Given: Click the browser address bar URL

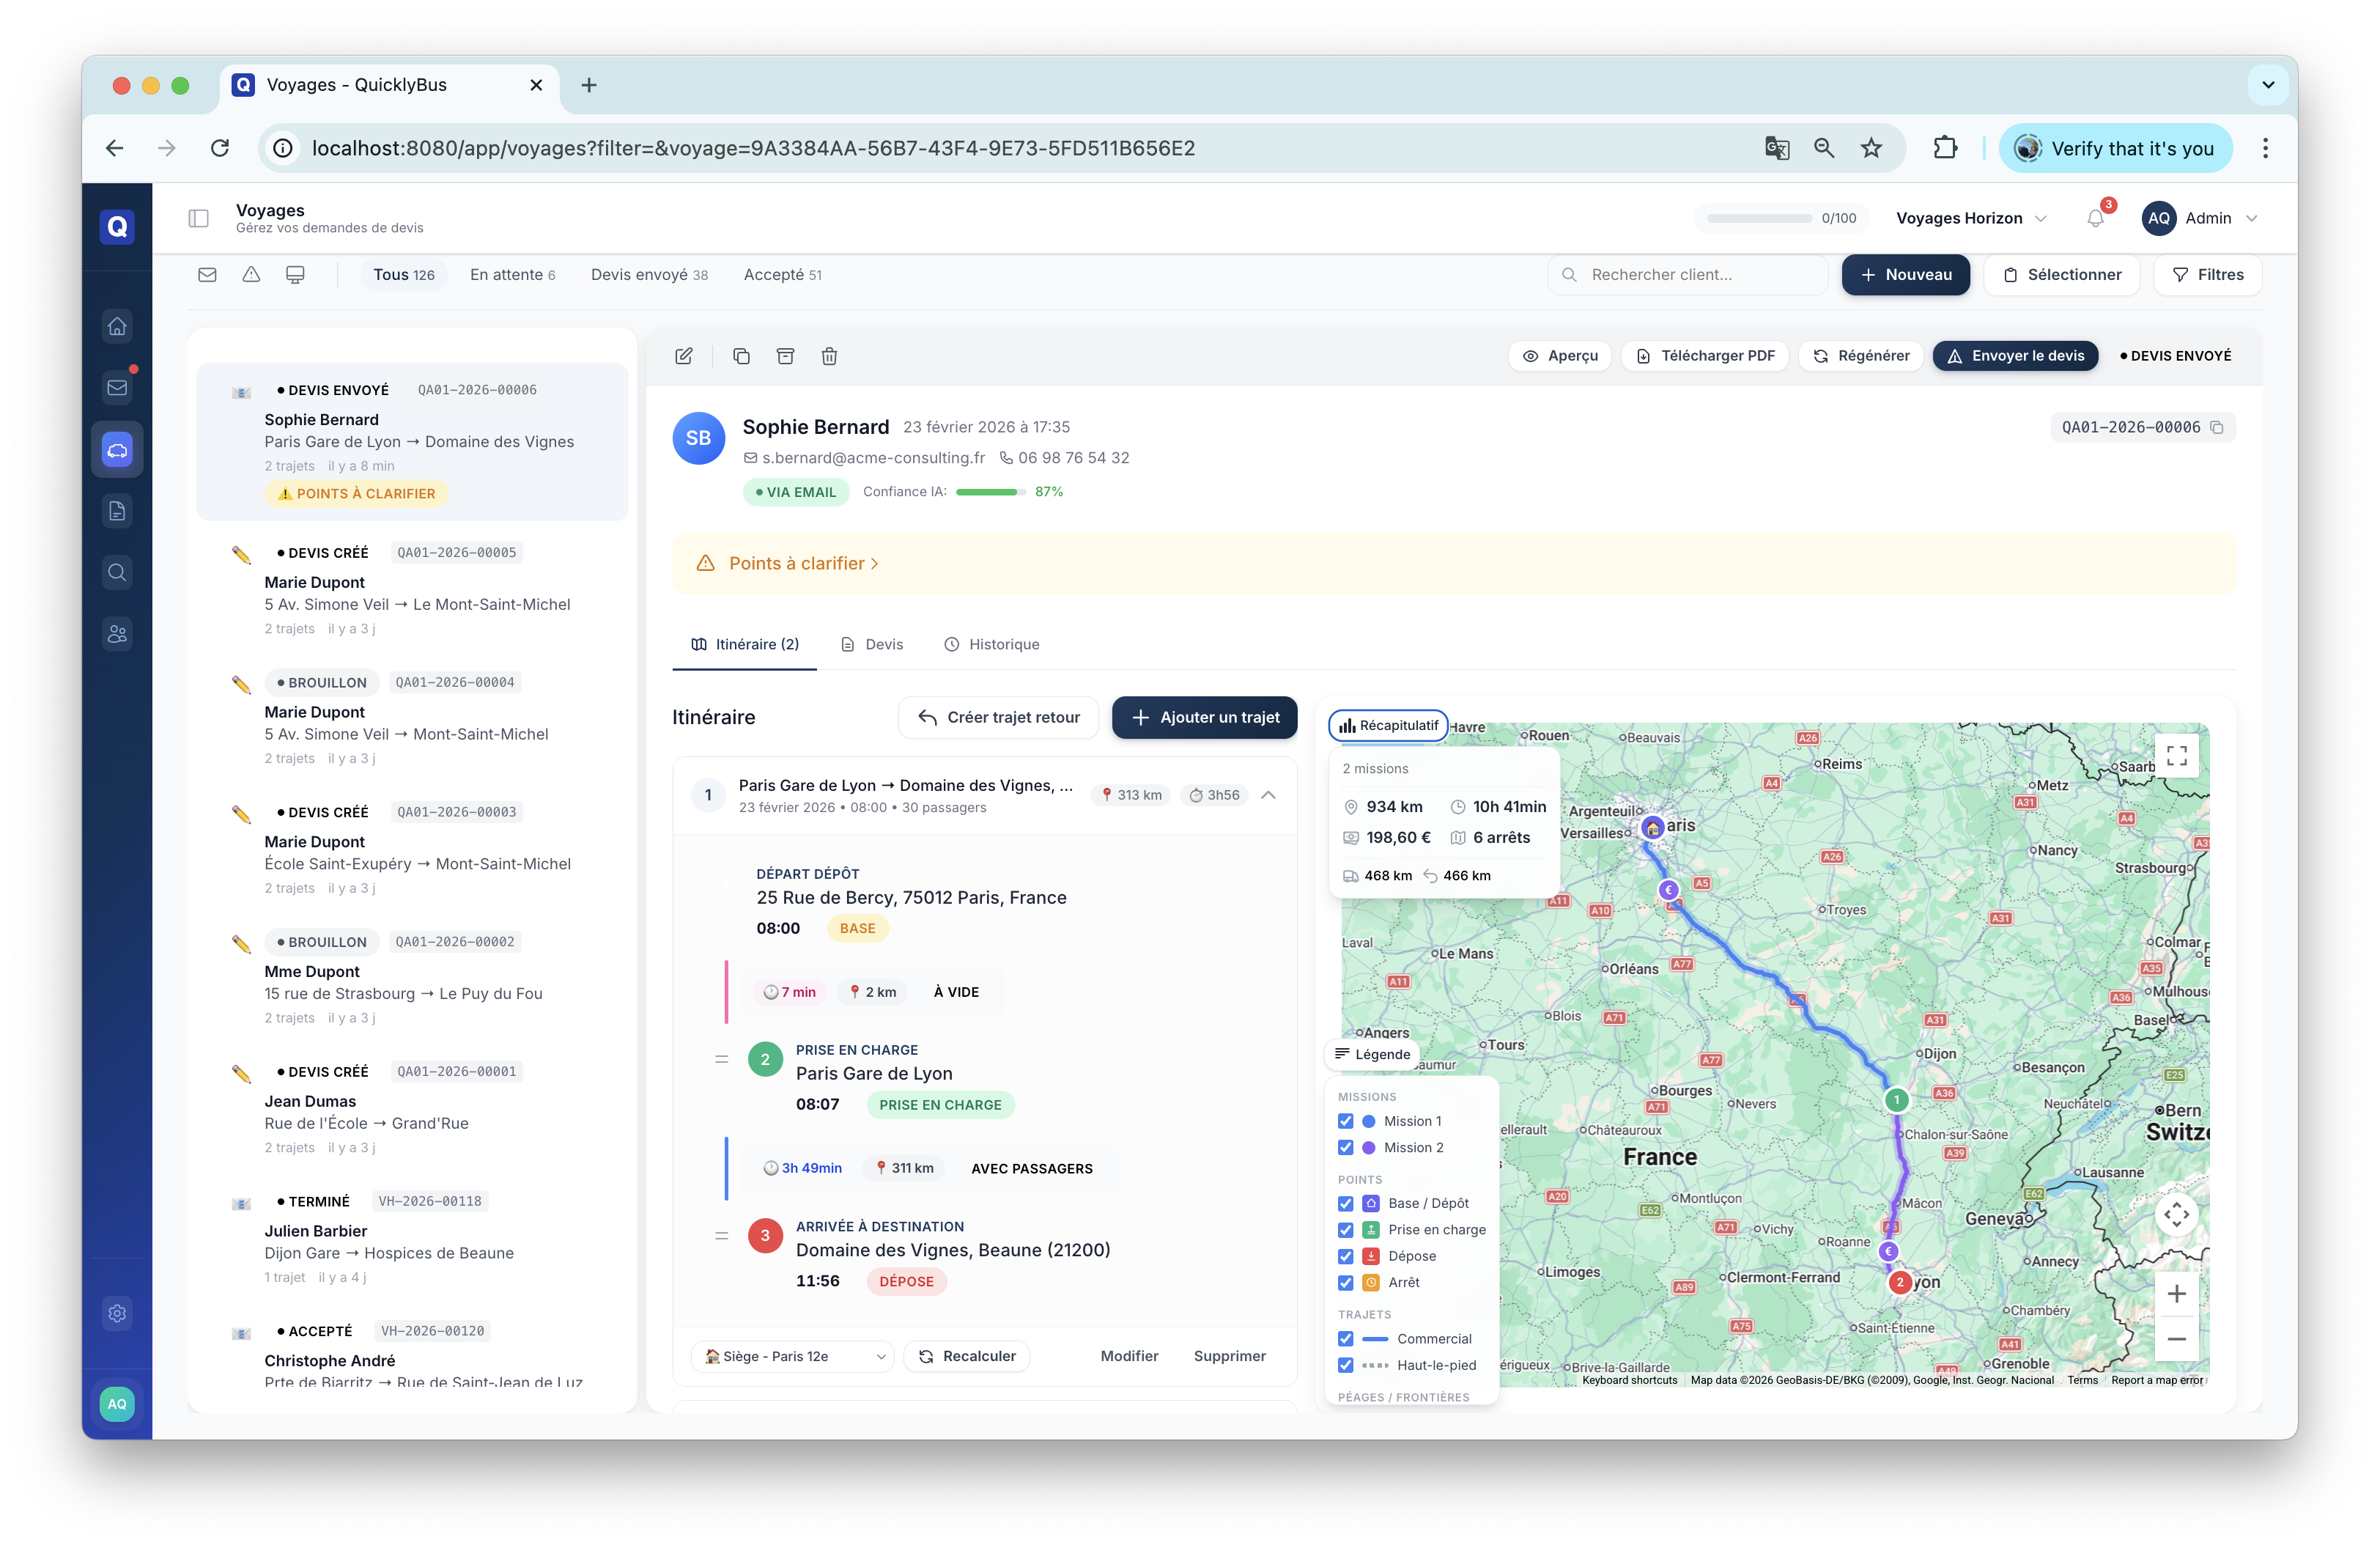Looking at the screenshot, I should tap(753, 148).
